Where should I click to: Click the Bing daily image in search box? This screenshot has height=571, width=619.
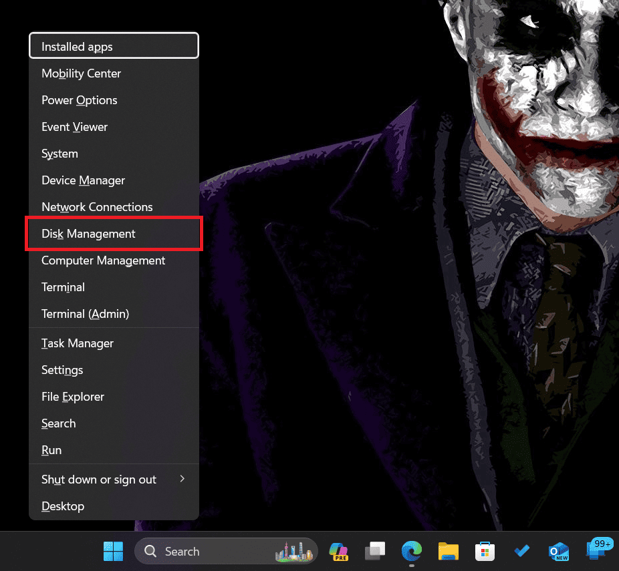tap(294, 551)
